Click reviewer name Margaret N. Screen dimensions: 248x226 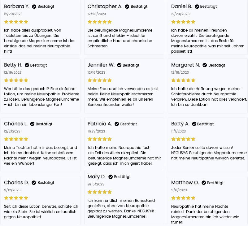185,65
